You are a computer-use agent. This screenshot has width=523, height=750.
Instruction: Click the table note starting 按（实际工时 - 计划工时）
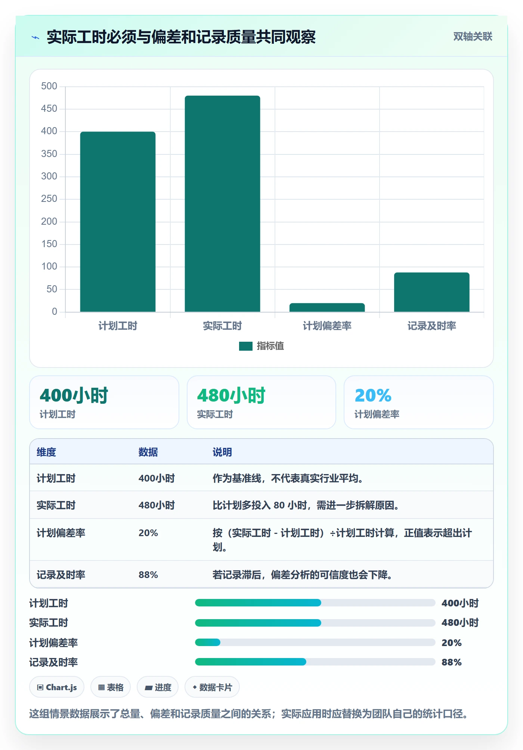342,540
